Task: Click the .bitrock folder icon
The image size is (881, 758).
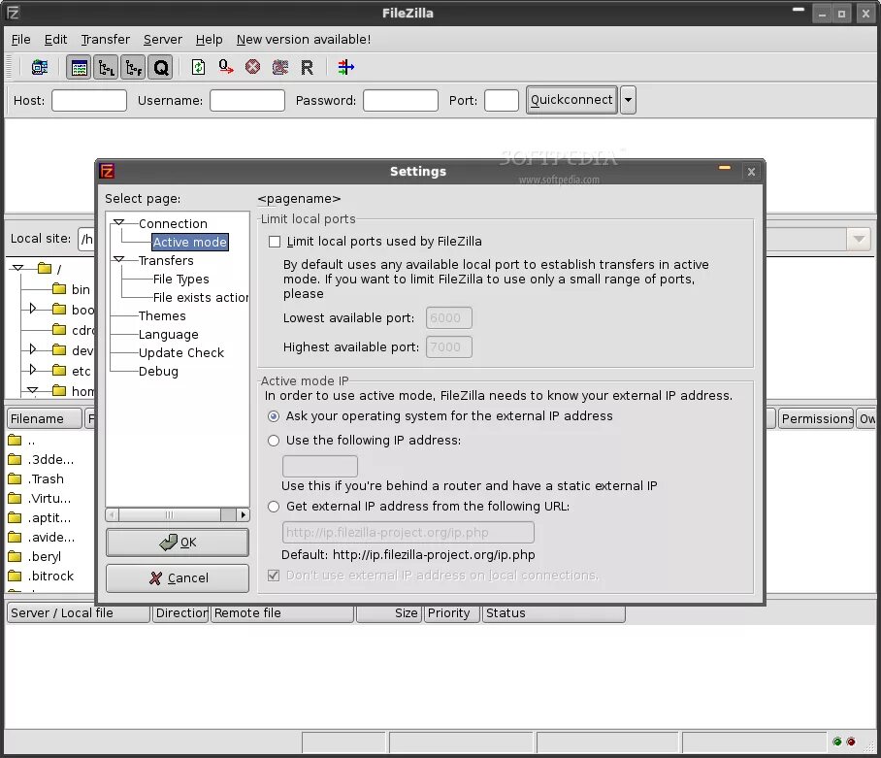Action: (x=15, y=576)
